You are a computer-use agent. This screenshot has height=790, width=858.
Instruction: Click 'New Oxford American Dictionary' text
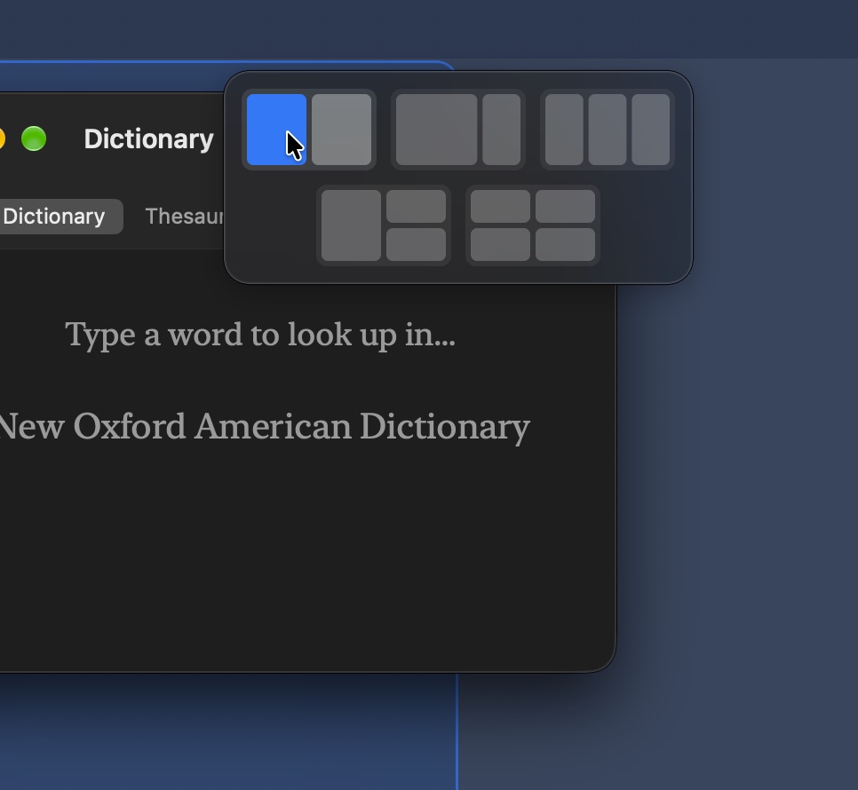point(265,426)
